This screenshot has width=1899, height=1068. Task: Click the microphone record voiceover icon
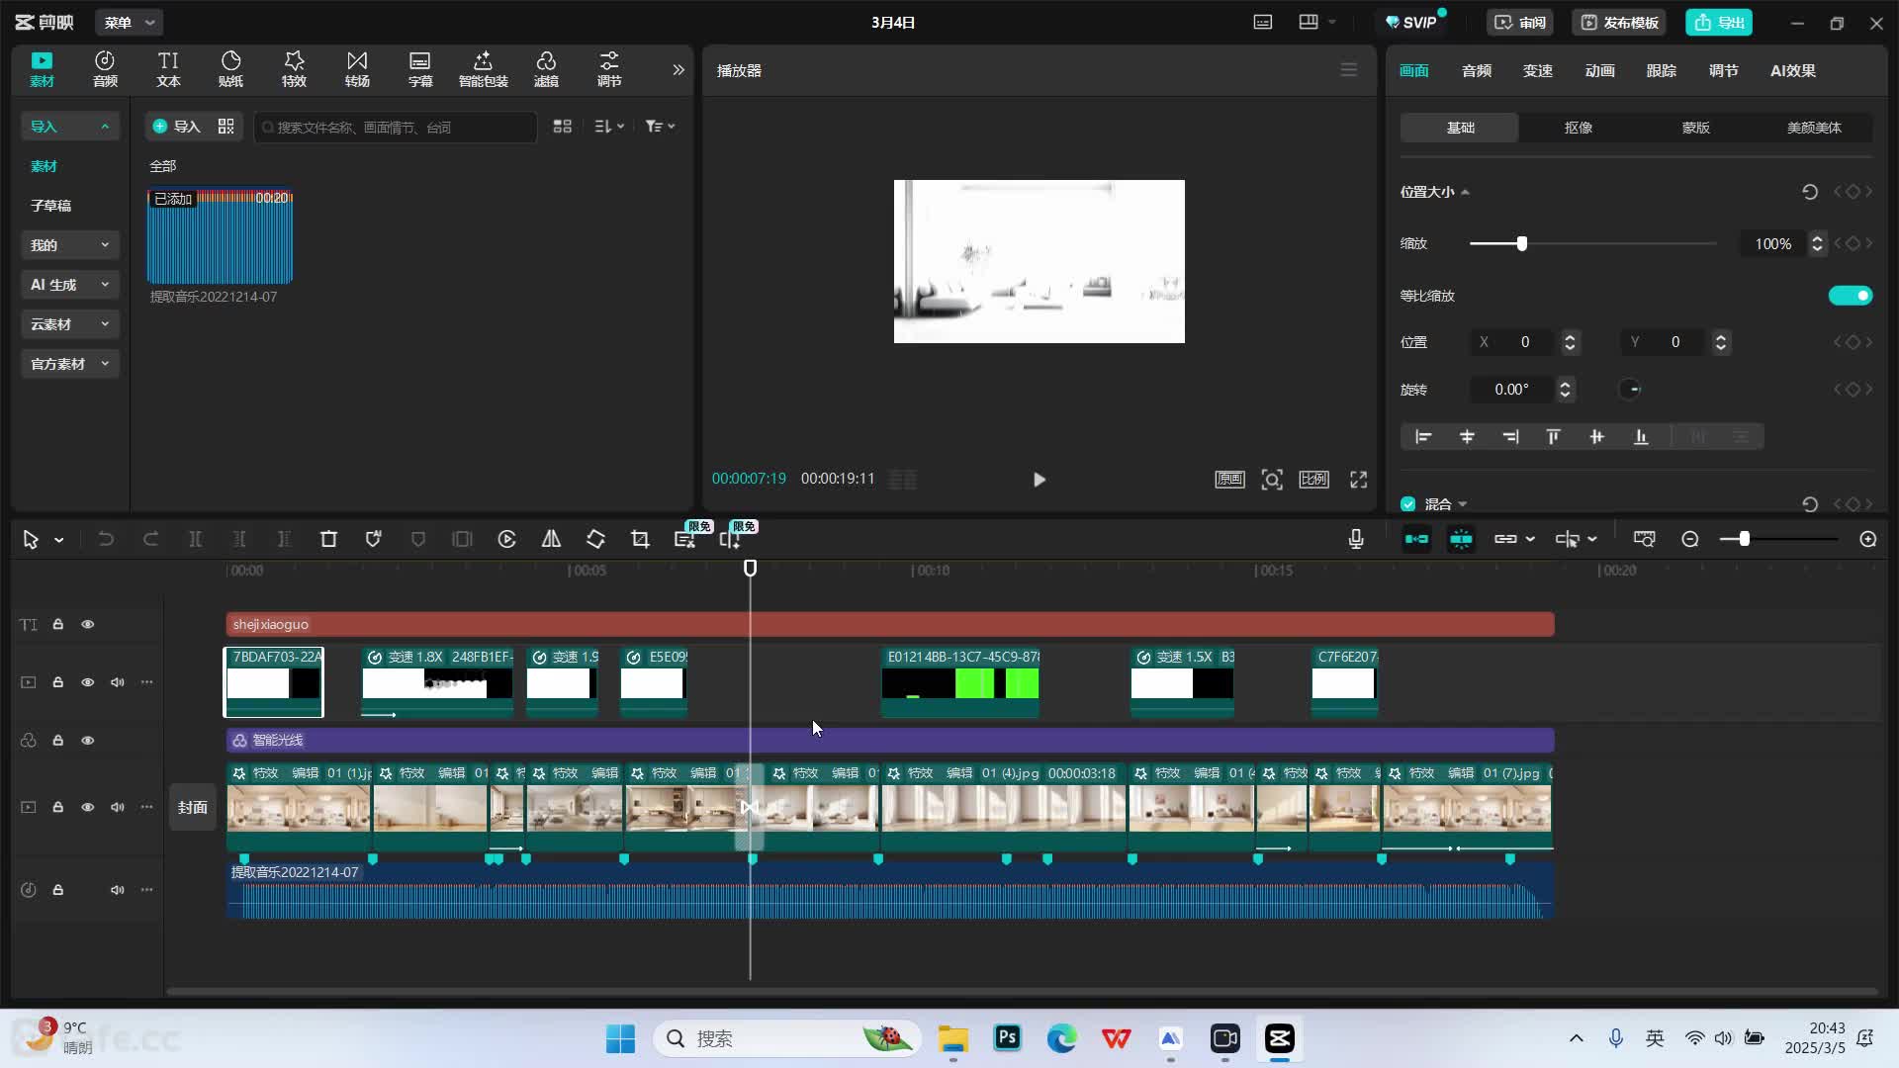coord(1356,539)
